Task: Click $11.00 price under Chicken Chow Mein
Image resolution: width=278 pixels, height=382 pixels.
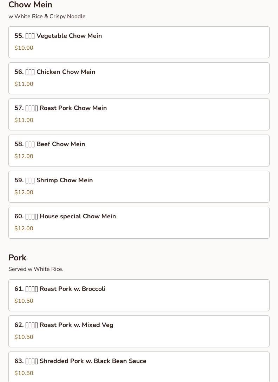Action: pyautogui.click(x=24, y=84)
